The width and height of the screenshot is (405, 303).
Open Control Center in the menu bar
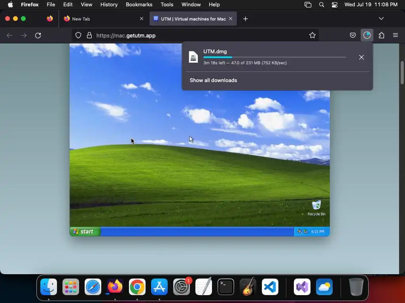click(335, 5)
